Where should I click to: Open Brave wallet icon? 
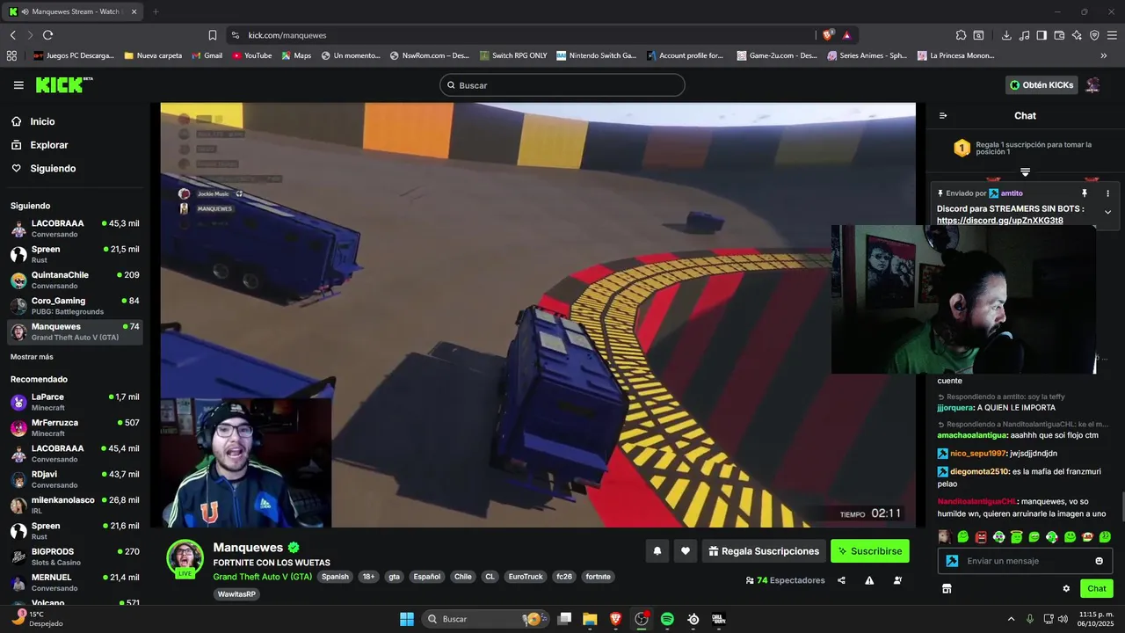tap(1059, 35)
